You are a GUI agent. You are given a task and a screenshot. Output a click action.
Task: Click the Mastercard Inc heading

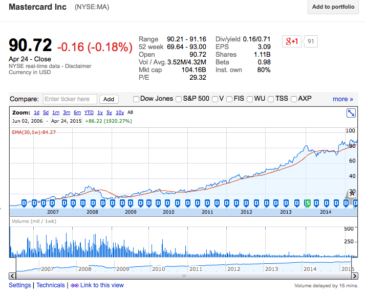click(x=37, y=7)
